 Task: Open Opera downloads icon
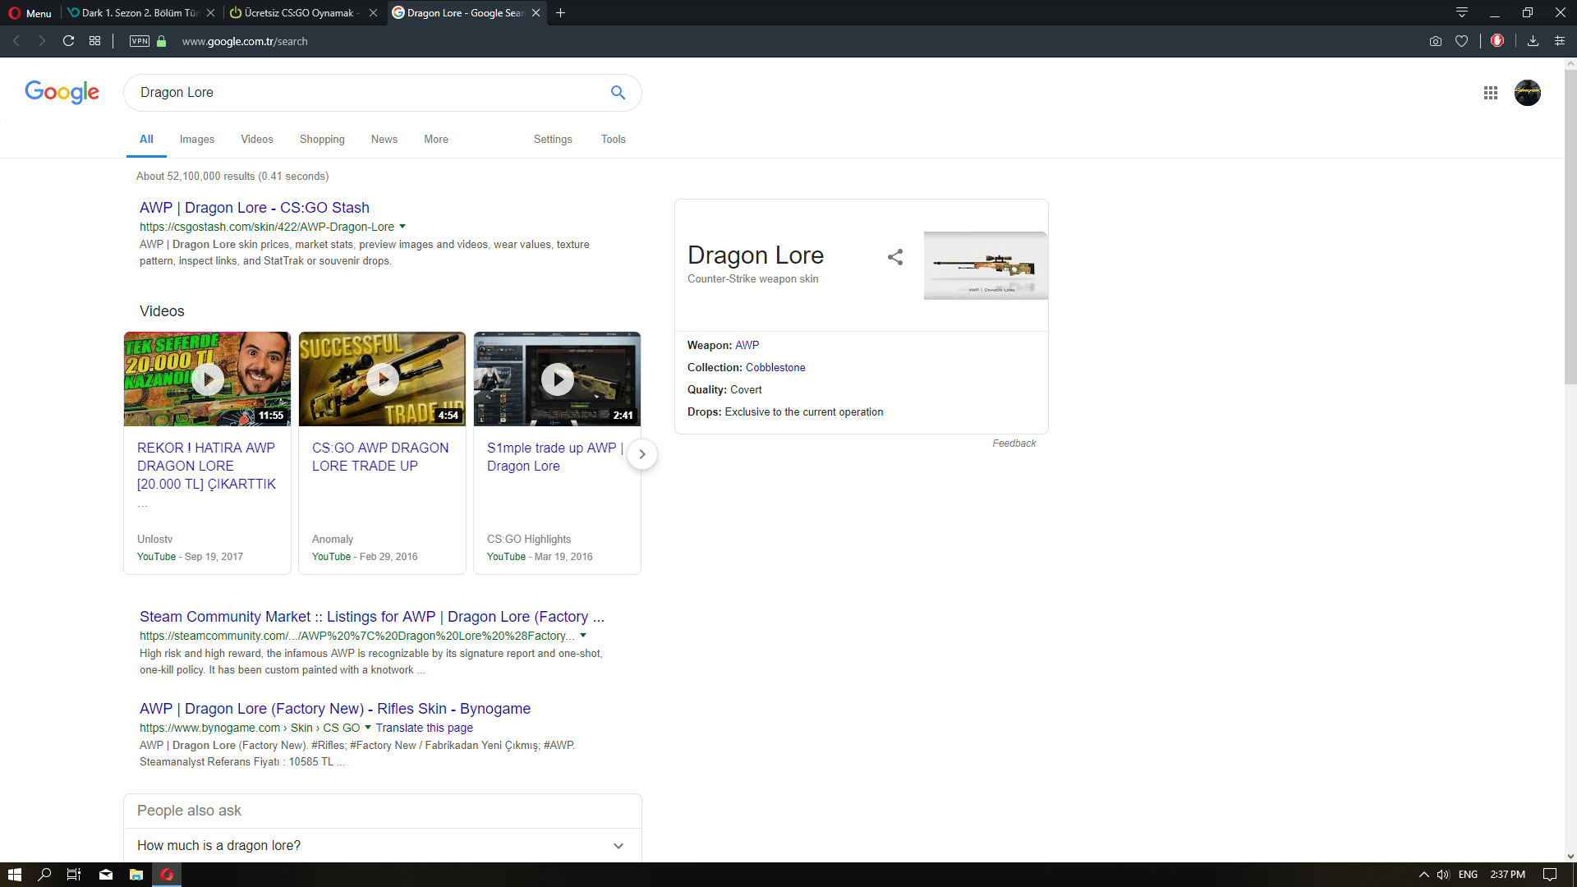tap(1533, 41)
